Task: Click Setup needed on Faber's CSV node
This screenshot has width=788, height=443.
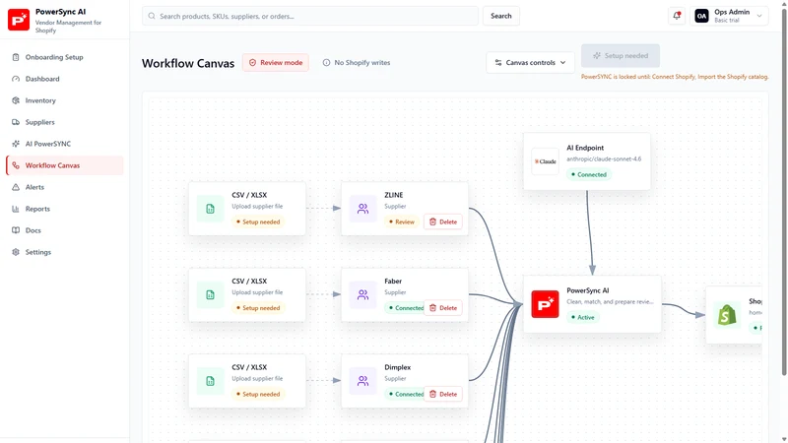Action: 258,308
